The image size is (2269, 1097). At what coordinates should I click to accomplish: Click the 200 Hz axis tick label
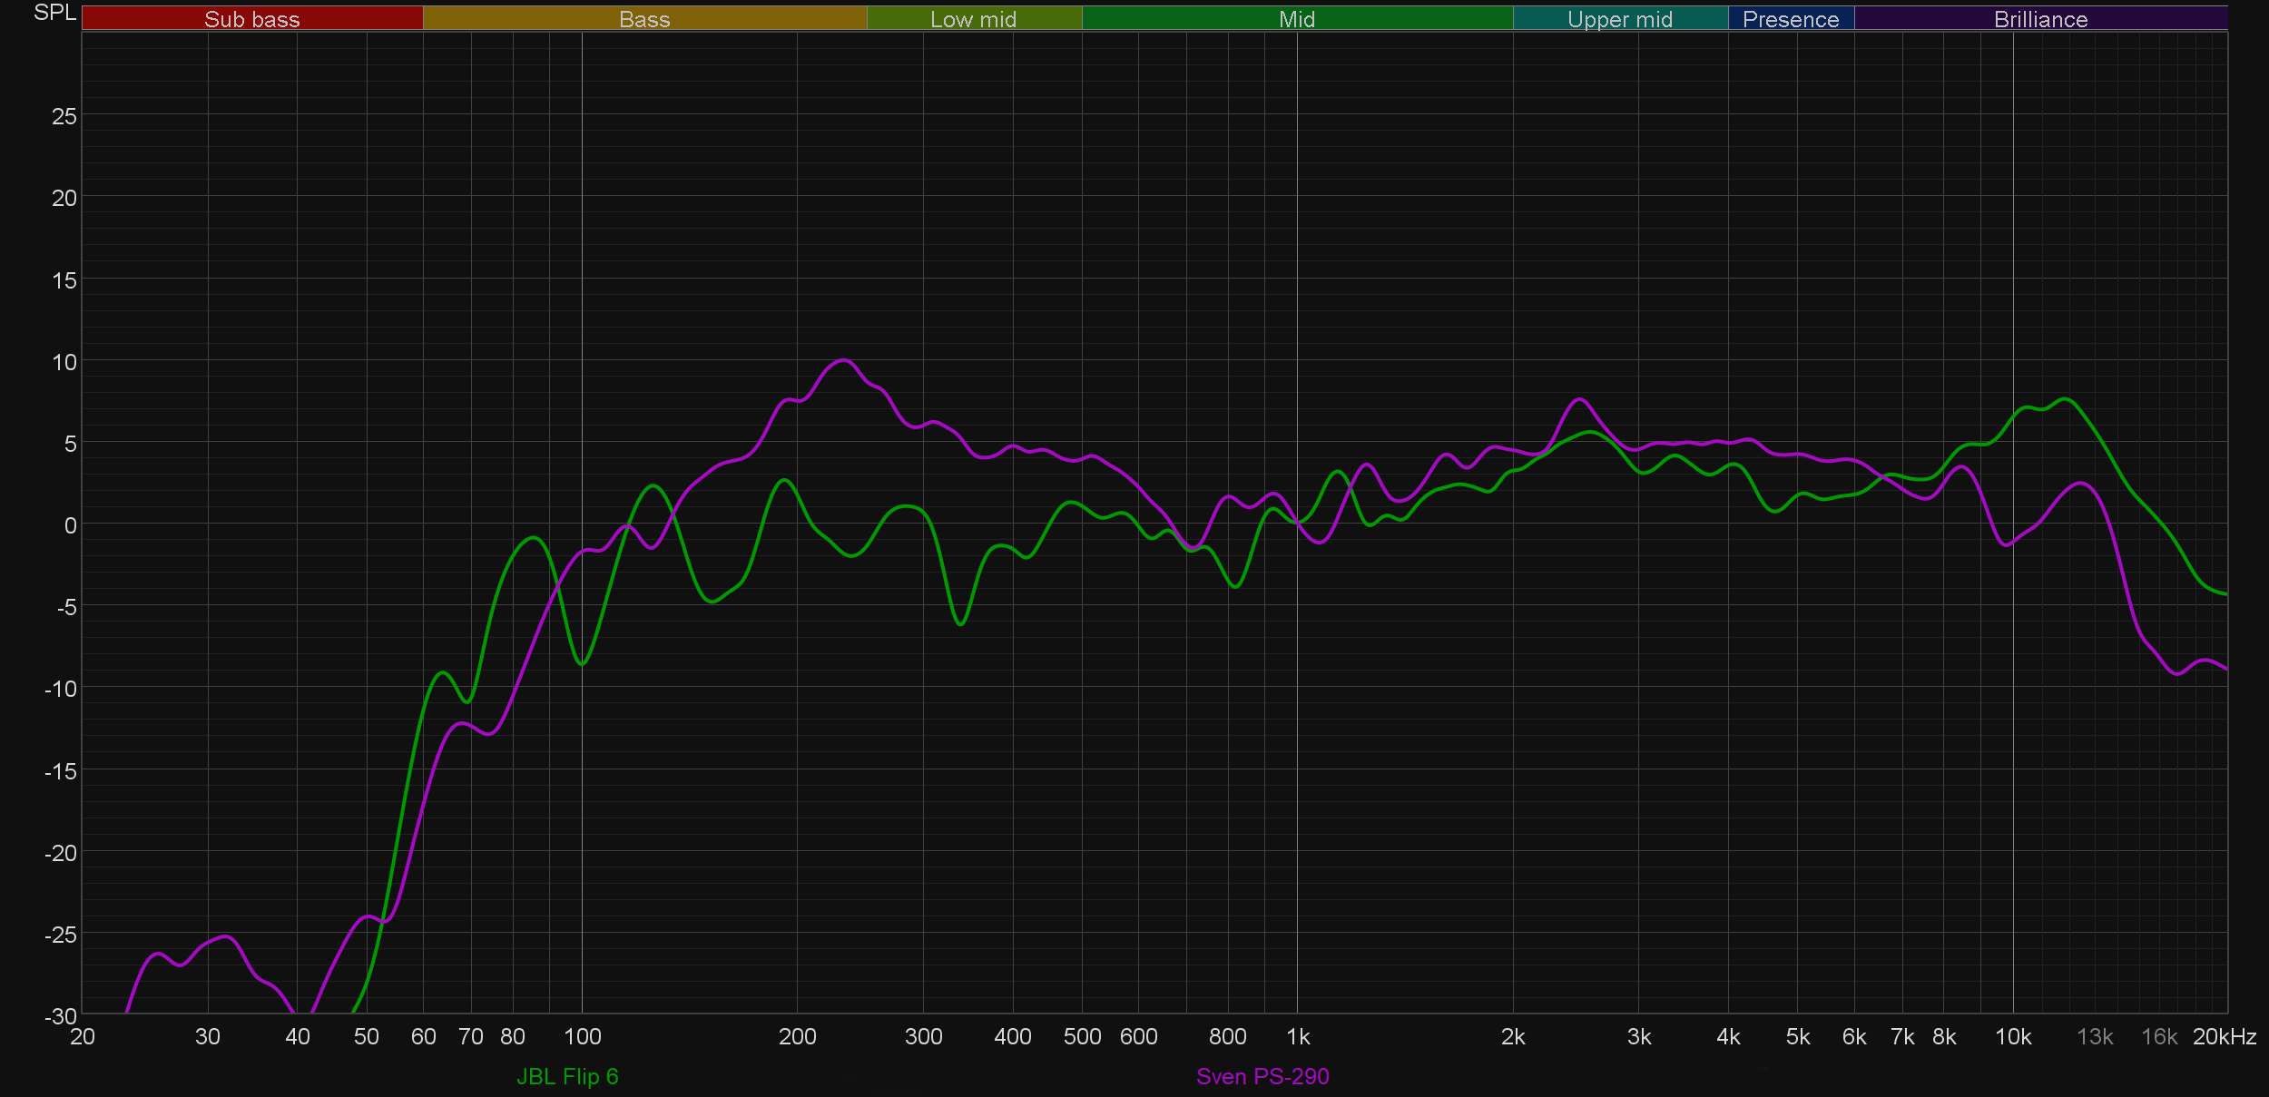click(797, 1036)
